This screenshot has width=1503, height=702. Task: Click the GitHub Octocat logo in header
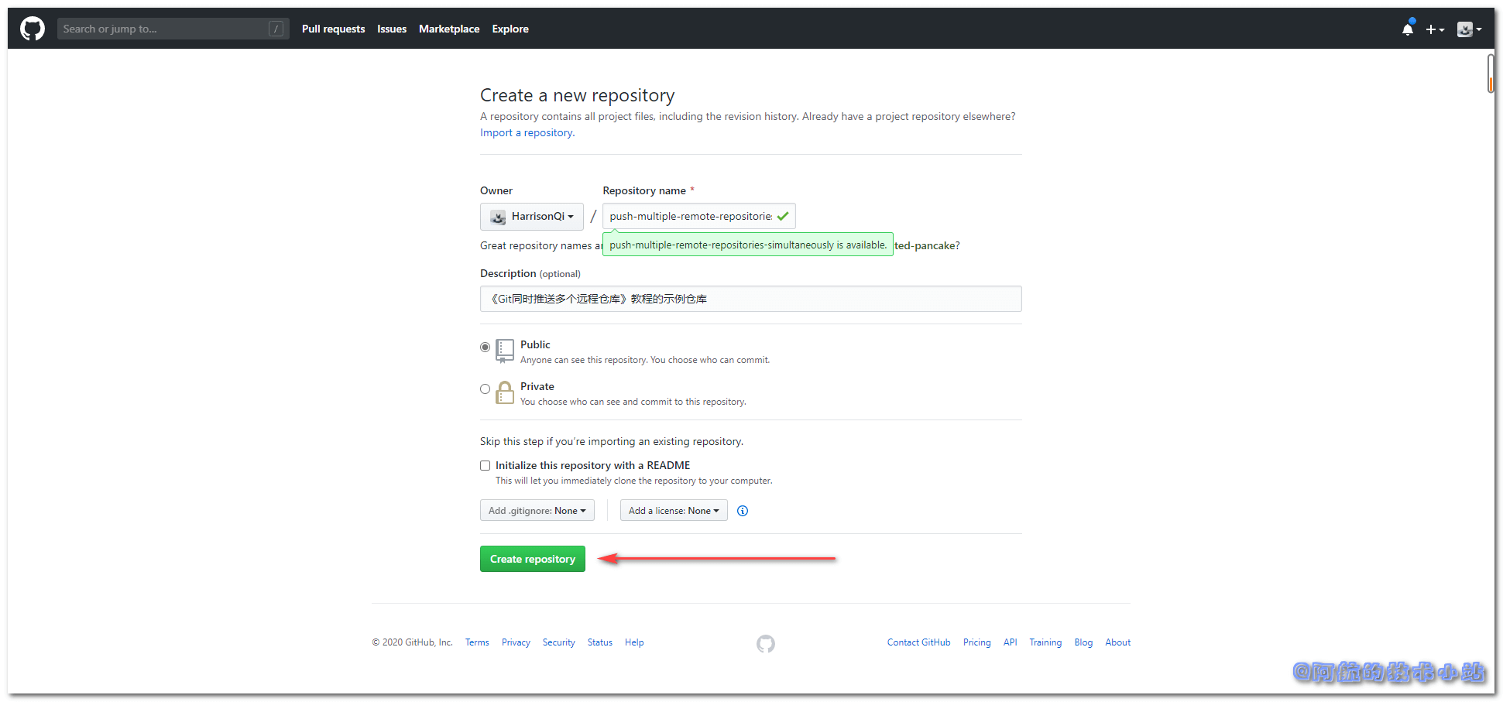tap(33, 29)
